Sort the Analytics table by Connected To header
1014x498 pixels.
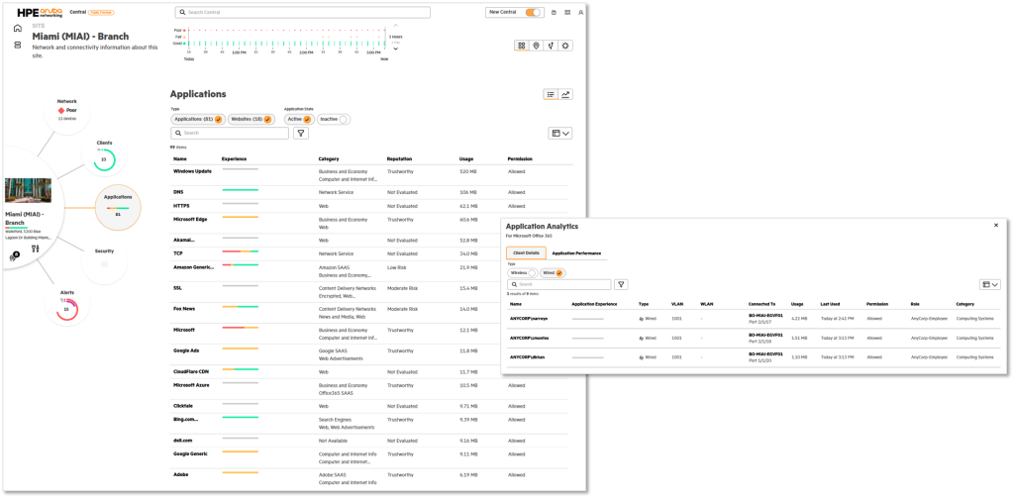point(761,303)
